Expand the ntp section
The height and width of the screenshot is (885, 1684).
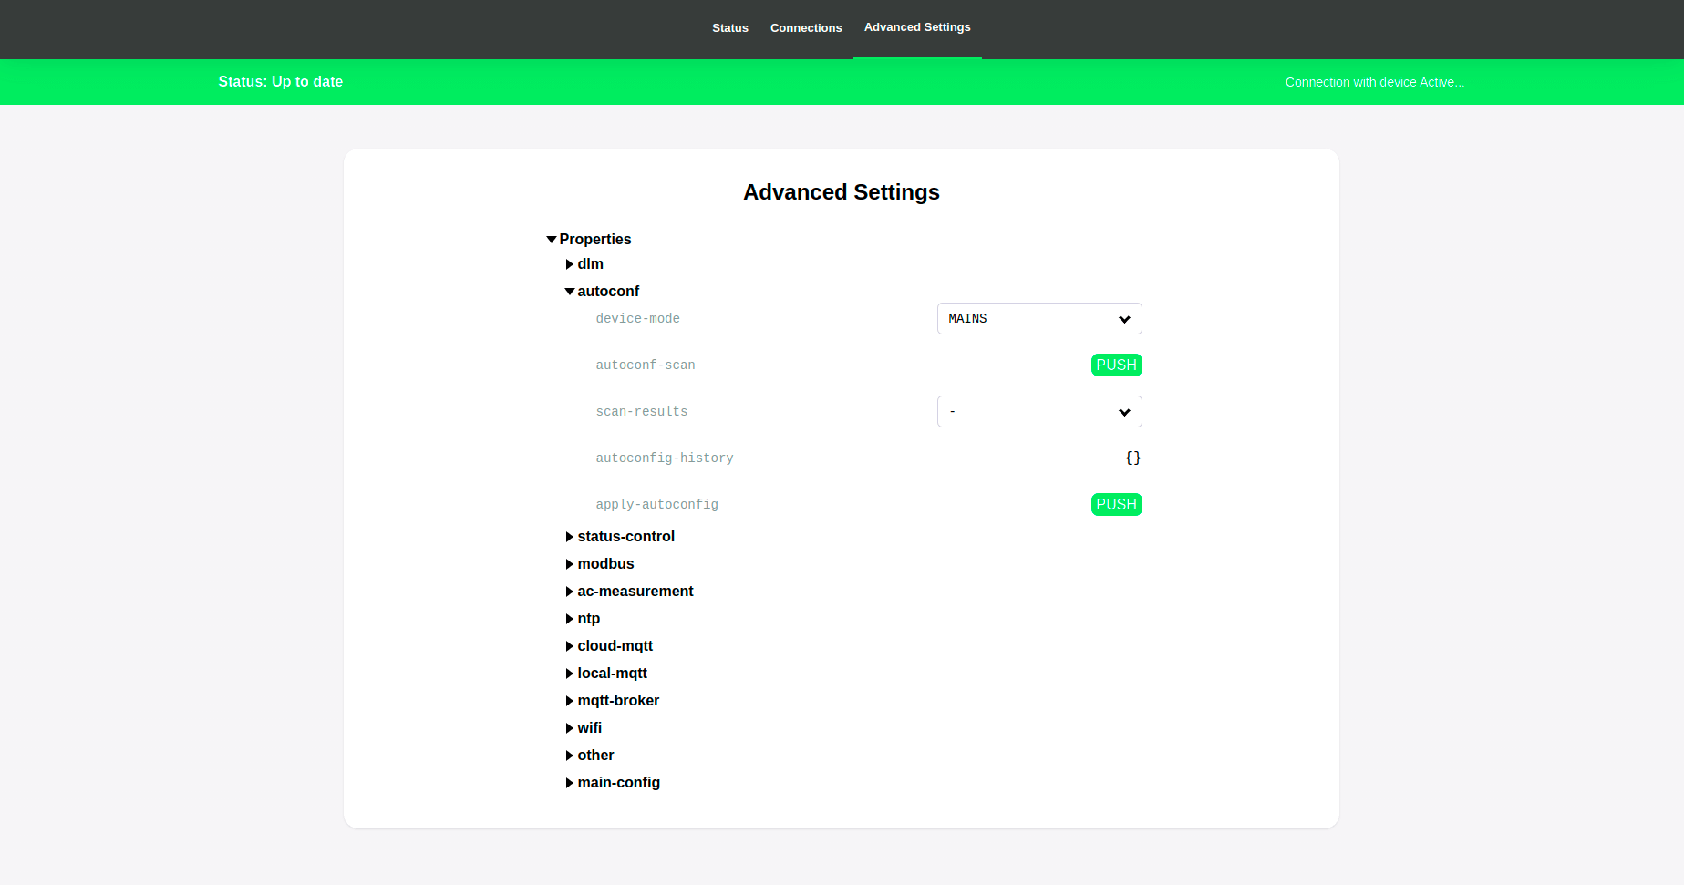(583, 618)
